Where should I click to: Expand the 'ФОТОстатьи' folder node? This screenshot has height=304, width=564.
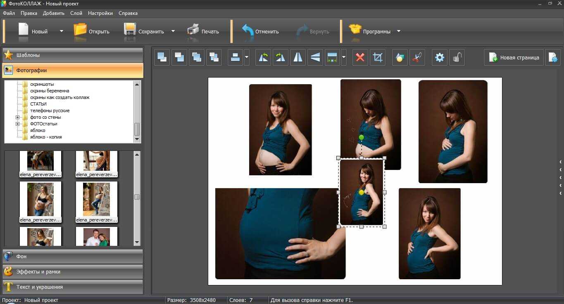[18, 124]
